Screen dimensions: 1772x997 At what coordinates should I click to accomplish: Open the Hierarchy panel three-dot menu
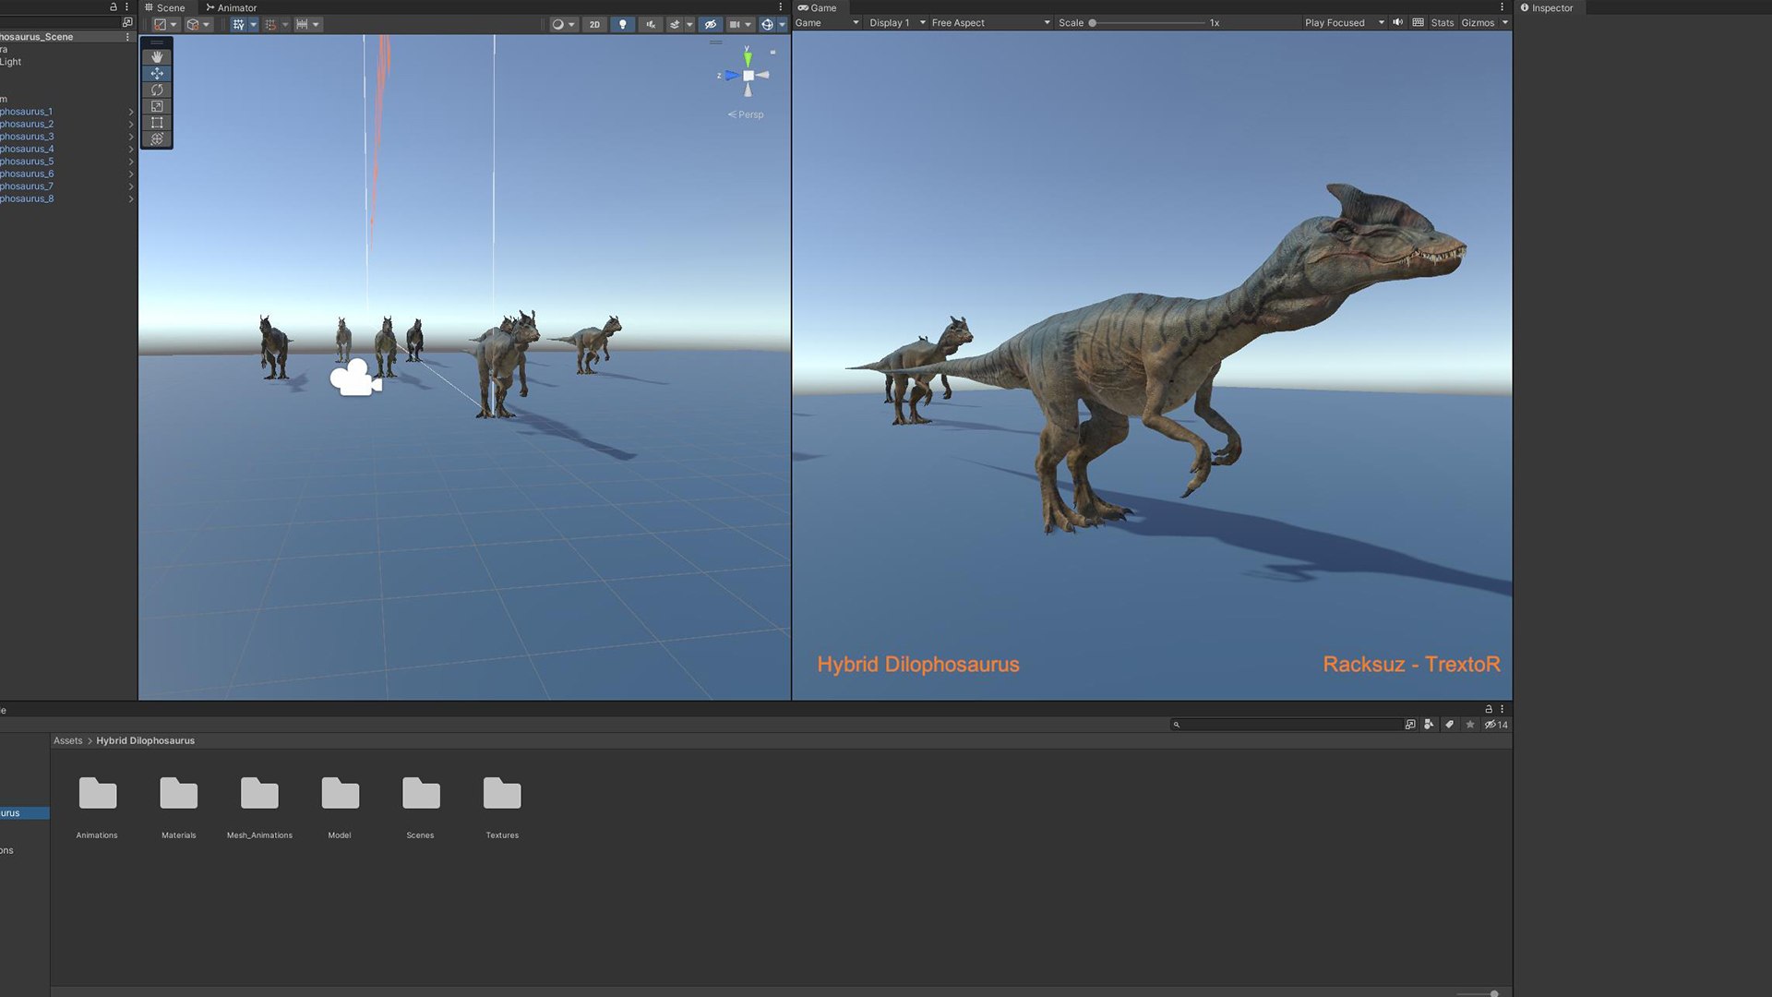[127, 7]
